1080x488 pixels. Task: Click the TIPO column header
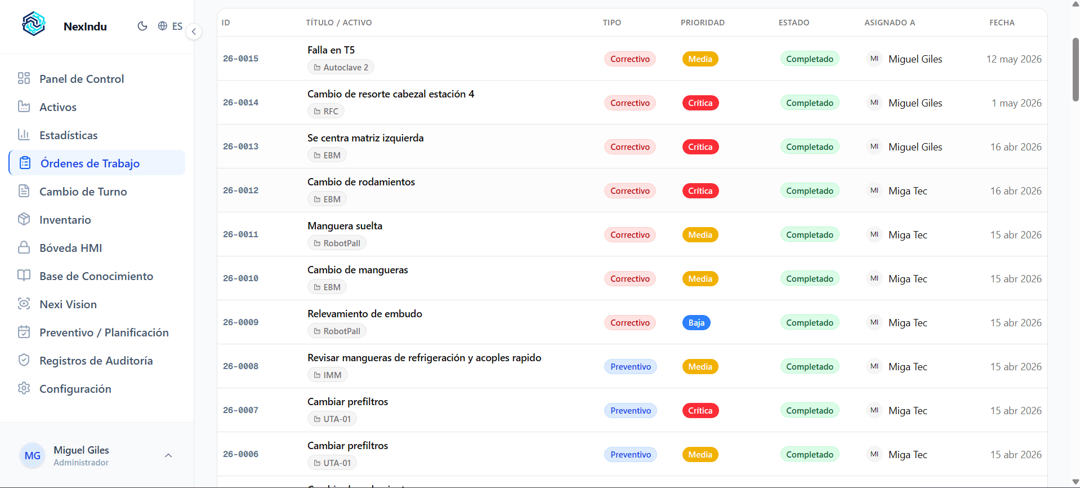(612, 23)
